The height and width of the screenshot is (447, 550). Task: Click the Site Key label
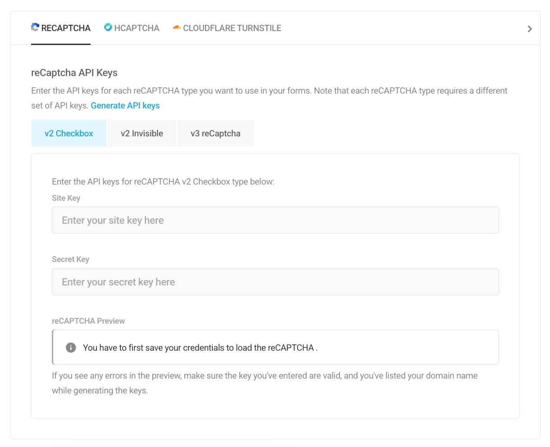[66, 198]
